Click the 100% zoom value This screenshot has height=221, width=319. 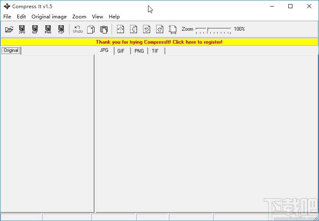239,29
